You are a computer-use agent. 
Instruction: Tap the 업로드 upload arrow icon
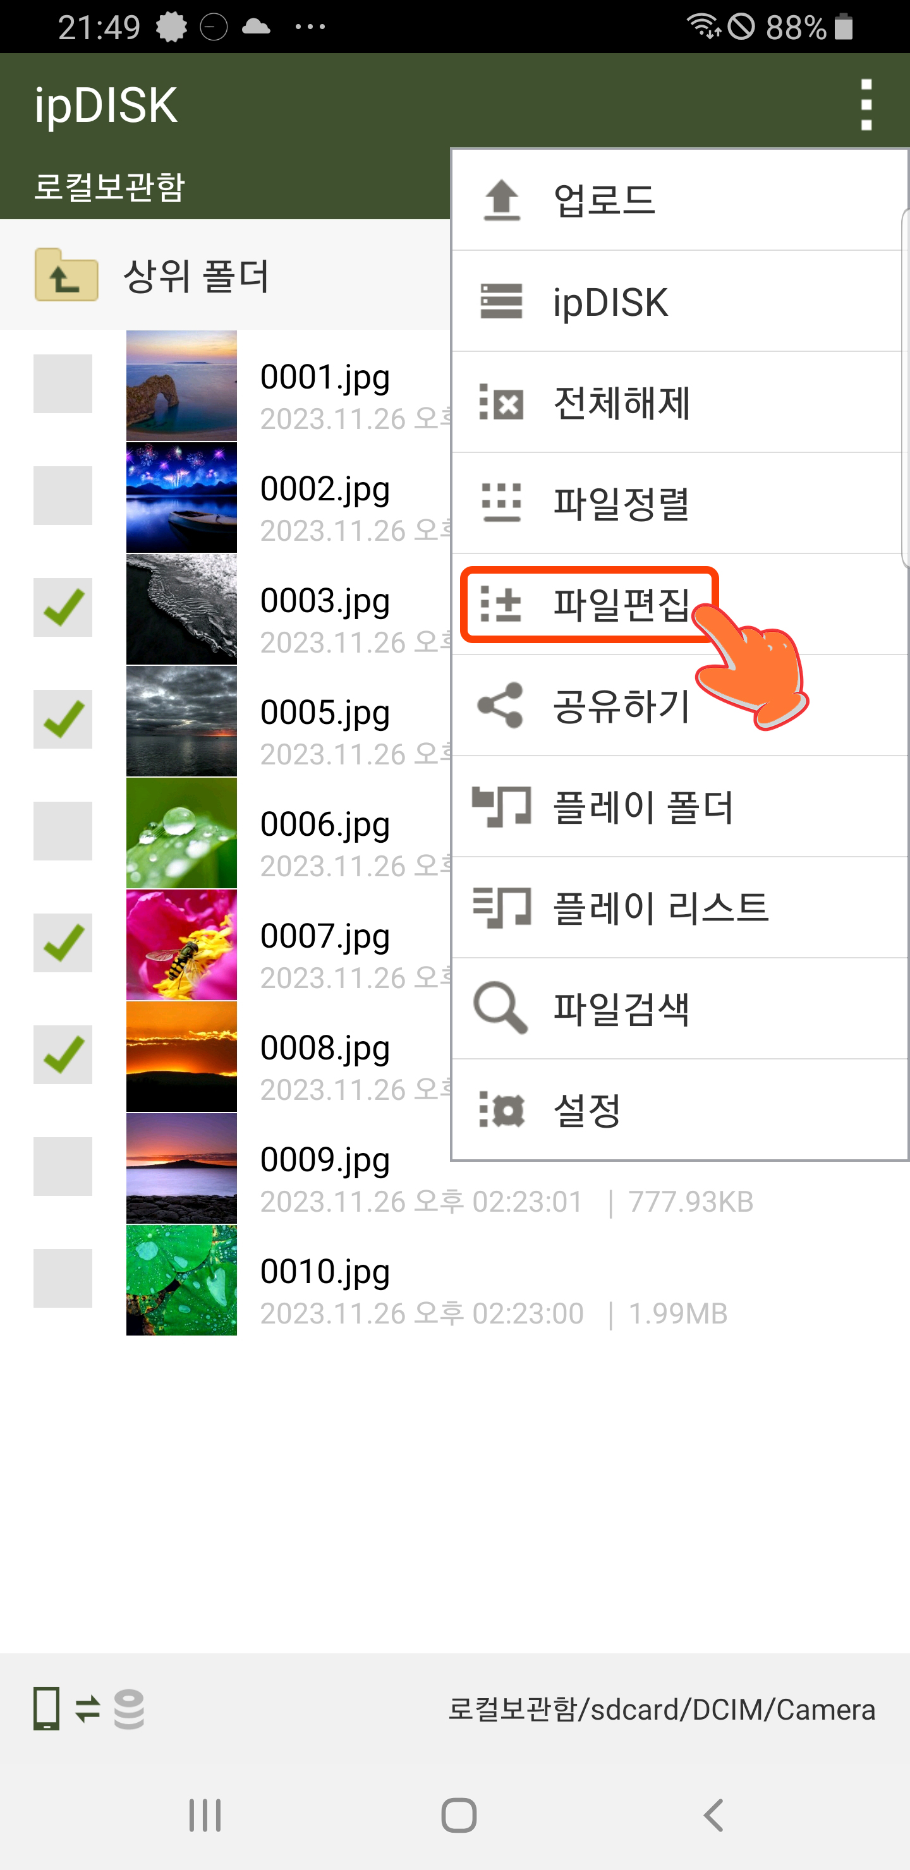501,200
